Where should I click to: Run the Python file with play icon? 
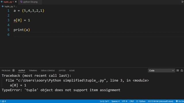pos(183,2)
